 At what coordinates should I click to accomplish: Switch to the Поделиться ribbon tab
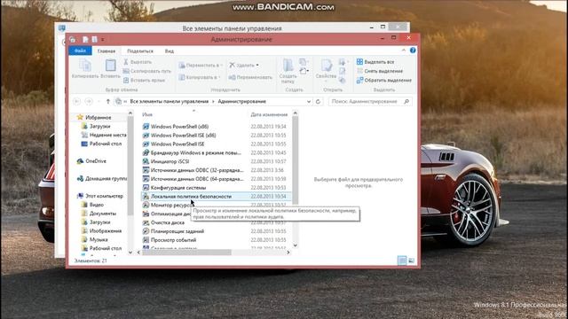(140, 51)
